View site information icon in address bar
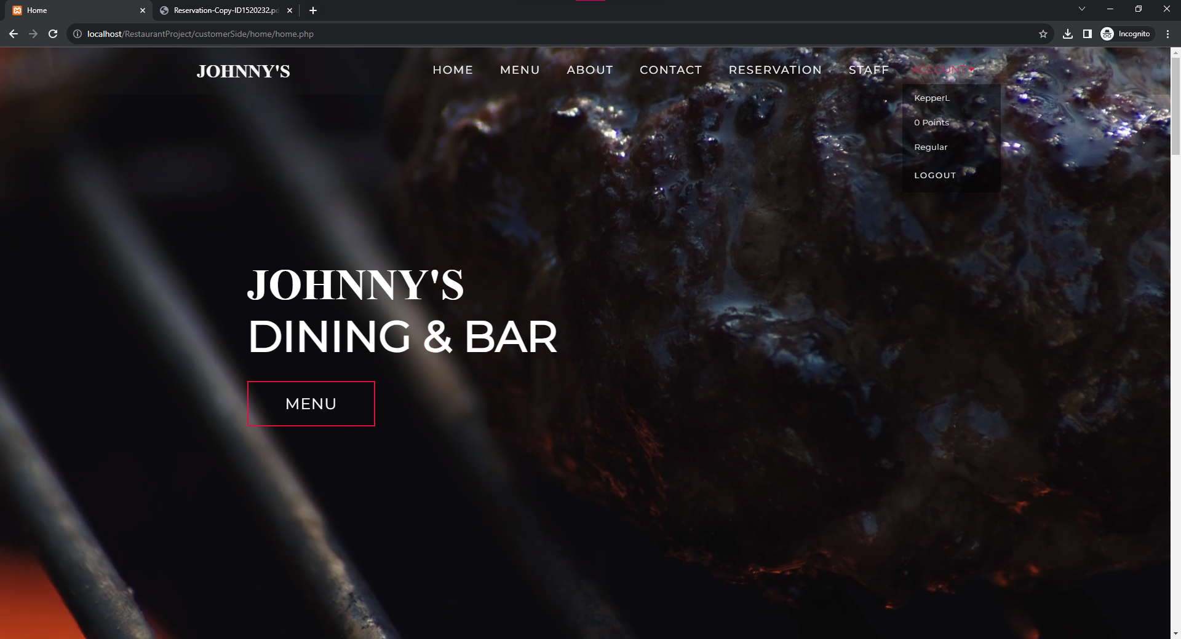 point(78,34)
